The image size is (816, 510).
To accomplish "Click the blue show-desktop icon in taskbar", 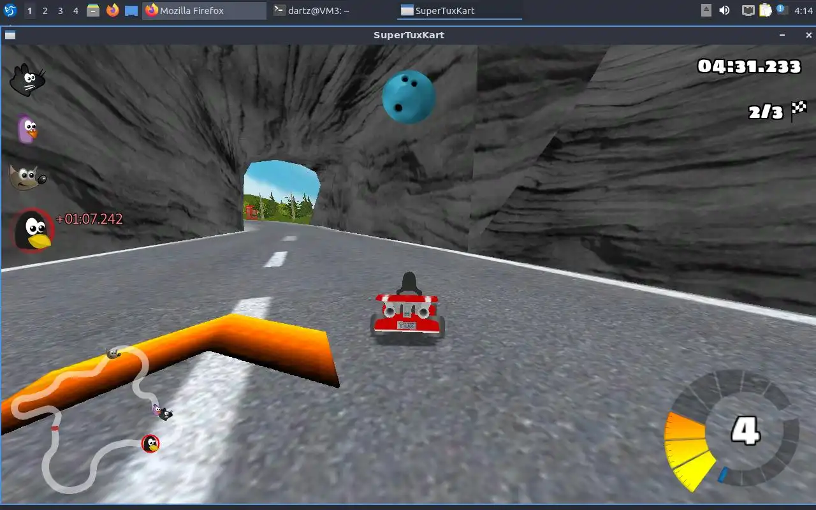I will click(x=131, y=11).
